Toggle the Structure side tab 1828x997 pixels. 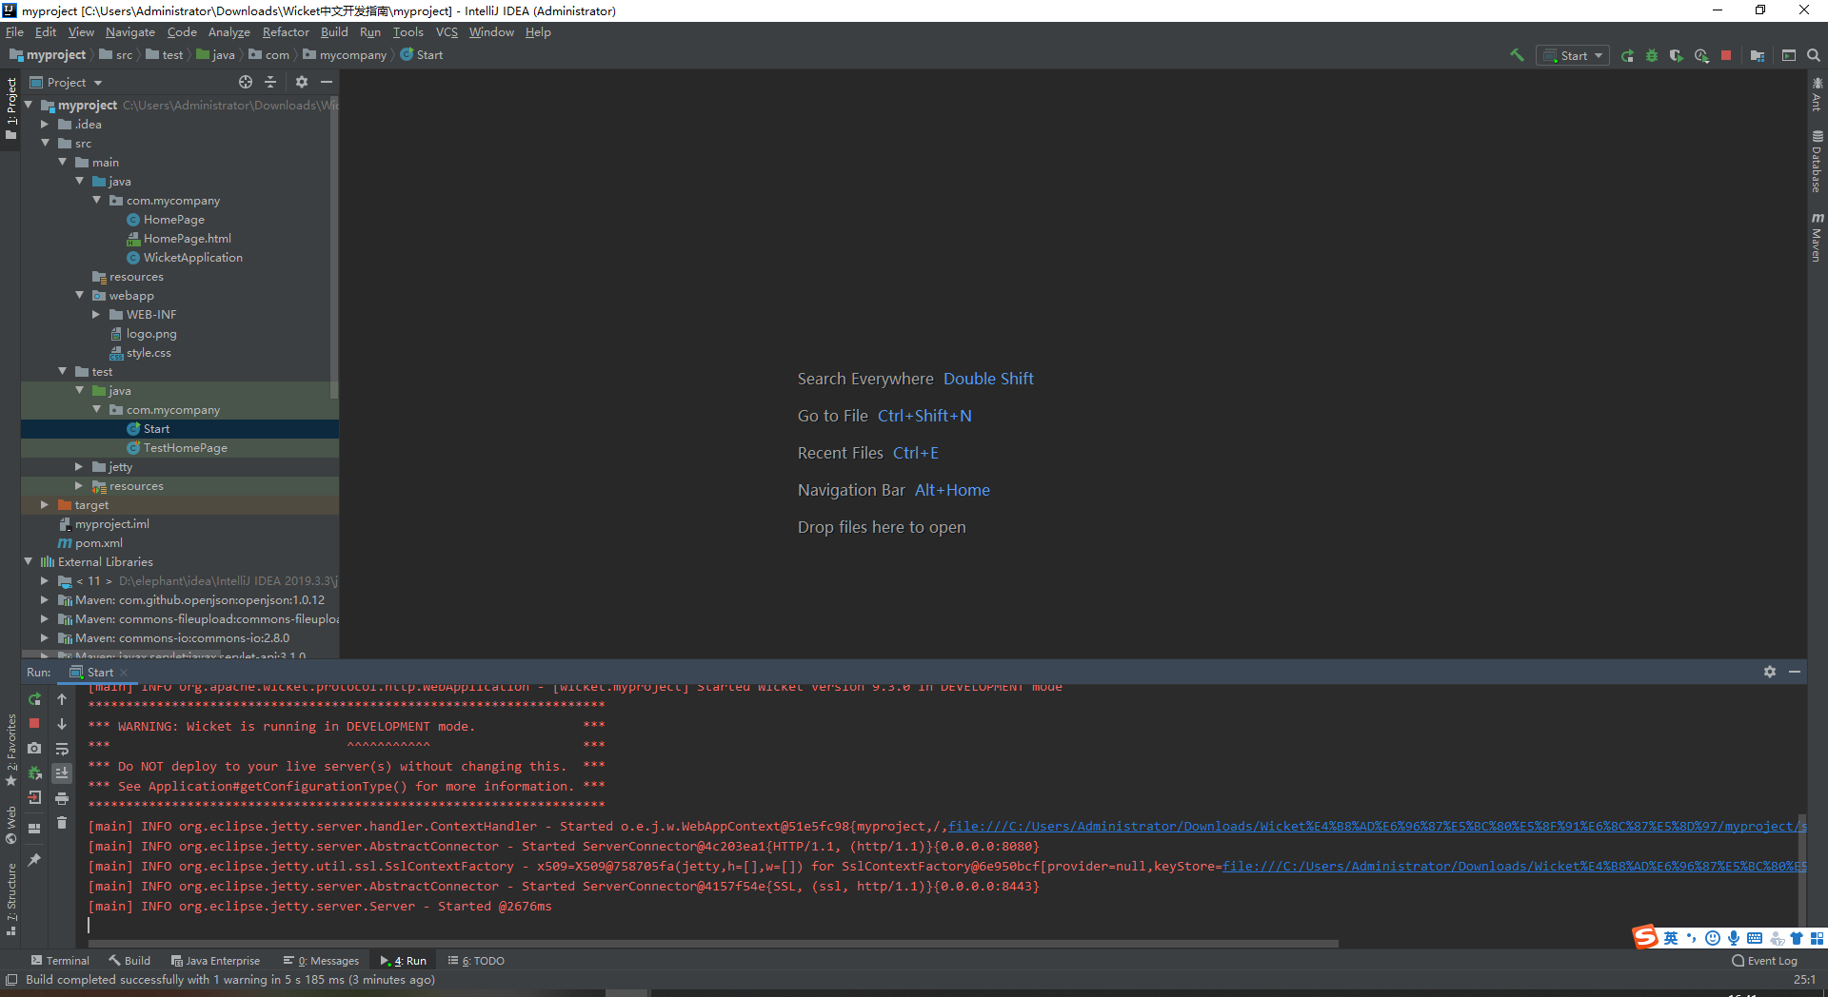click(x=11, y=899)
